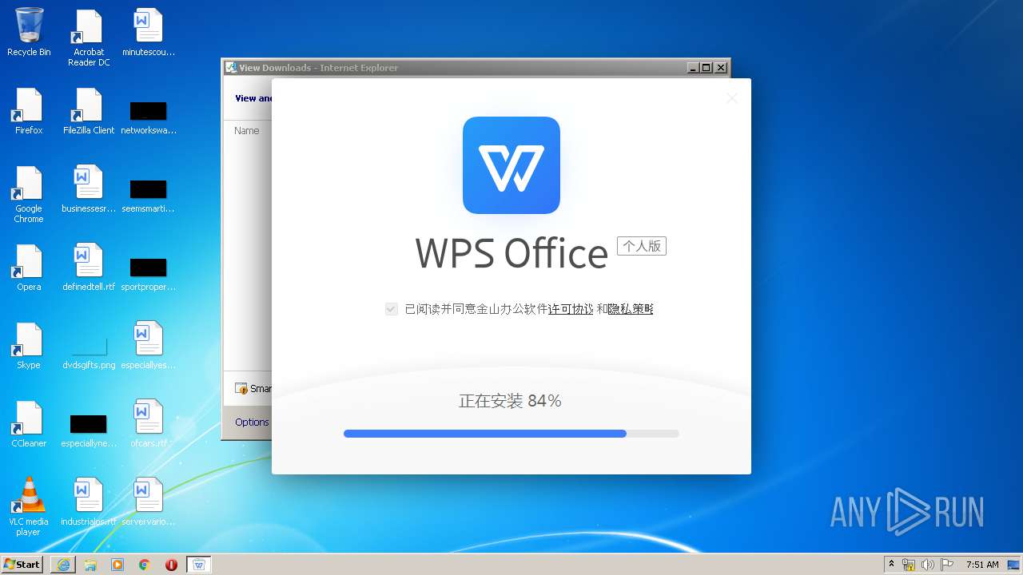Open the 许可协议 license link
1023x575 pixels.
click(571, 309)
